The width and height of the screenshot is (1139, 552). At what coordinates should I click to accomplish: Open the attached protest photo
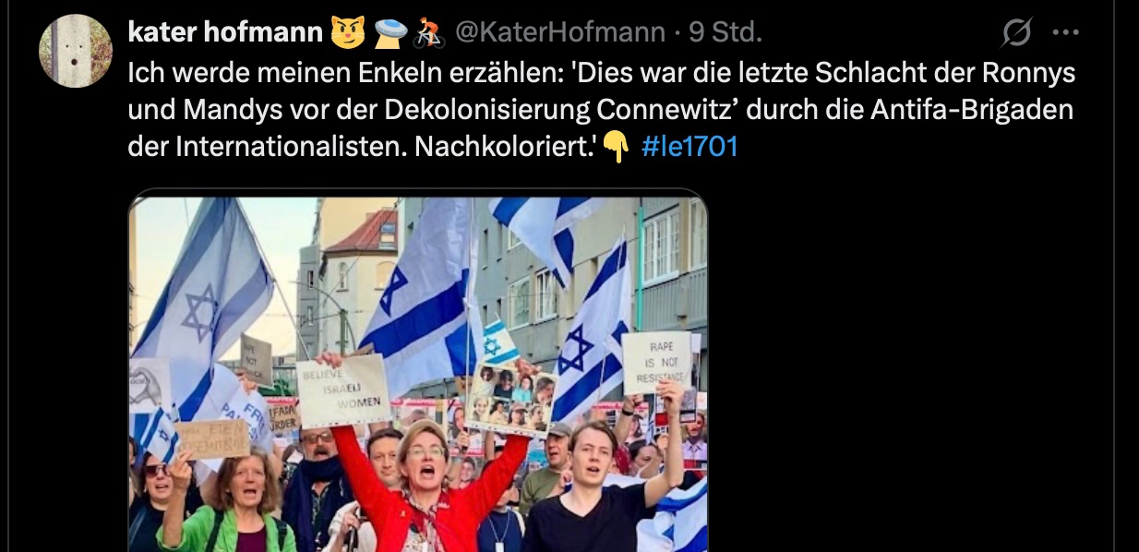pos(418,374)
